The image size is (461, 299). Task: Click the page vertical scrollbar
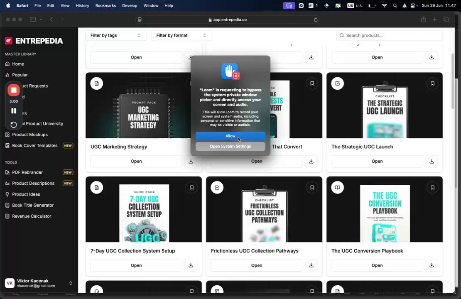click(x=453, y=81)
